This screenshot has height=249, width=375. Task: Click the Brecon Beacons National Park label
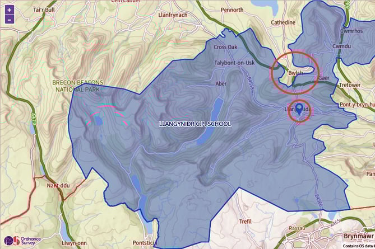point(78,86)
